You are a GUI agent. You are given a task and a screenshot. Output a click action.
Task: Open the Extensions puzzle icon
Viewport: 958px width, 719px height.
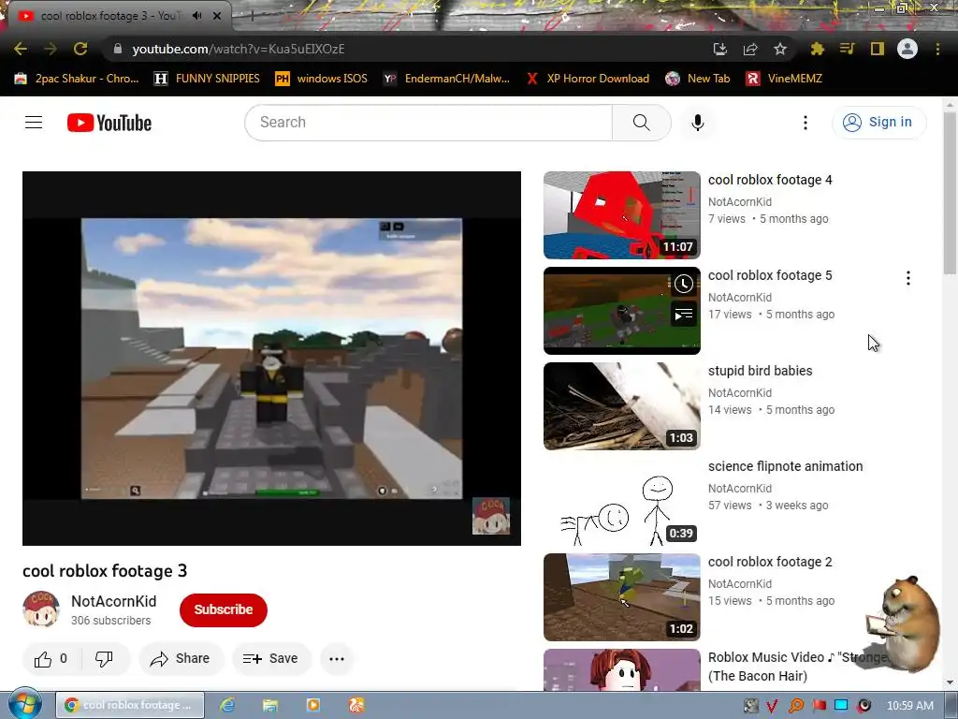click(x=818, y=49)
